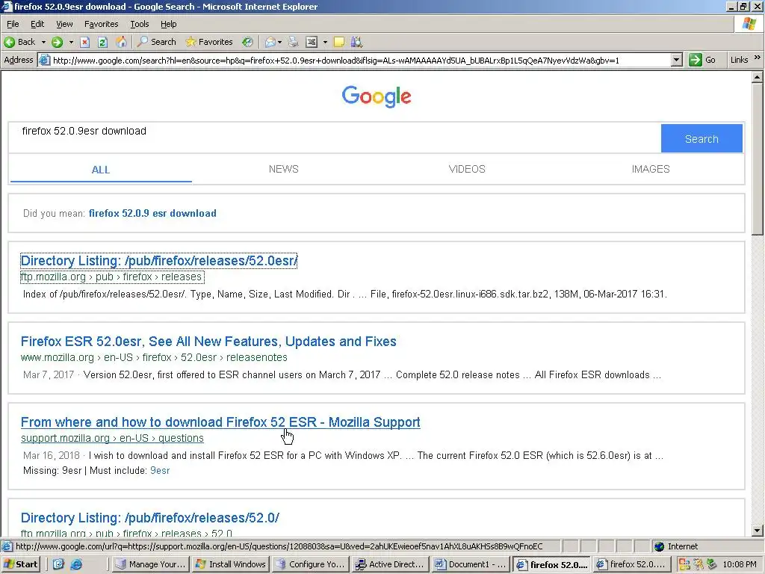765x574 pixels.
Task: Click the Back navigation arrow icon
Action: pyautogui.click(x=9, y=42)
